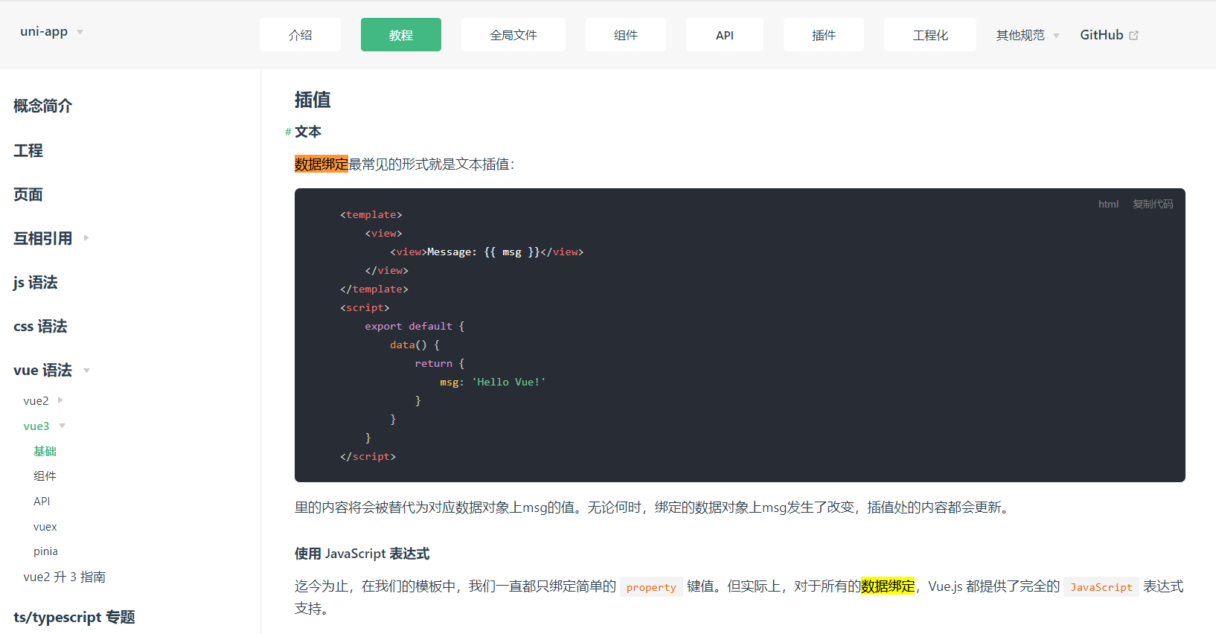
Task: Open css 语法 in sidebar
Action: click(x=40, y=326)
